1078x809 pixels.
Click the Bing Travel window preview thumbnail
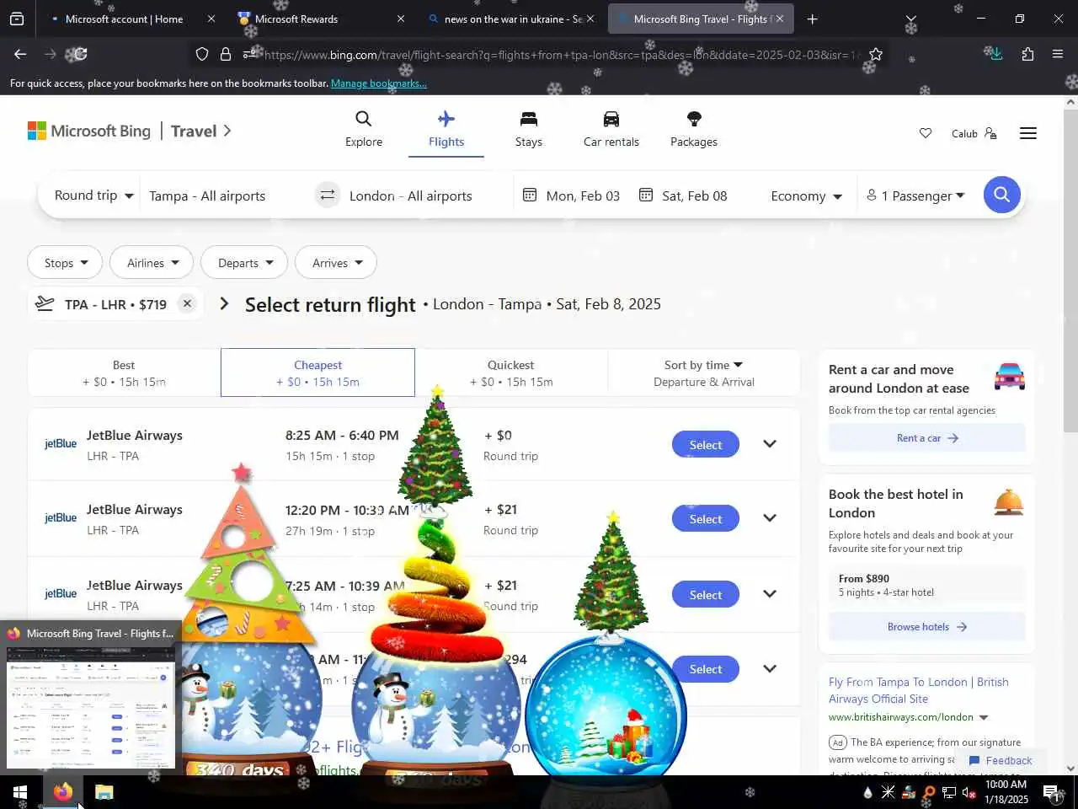pyautogui.click(x=91, y=706)
